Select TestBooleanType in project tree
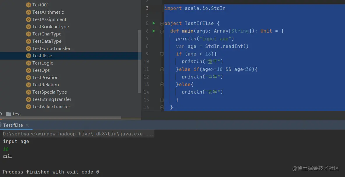The image size is (345, 177). (x=51, y=26)
